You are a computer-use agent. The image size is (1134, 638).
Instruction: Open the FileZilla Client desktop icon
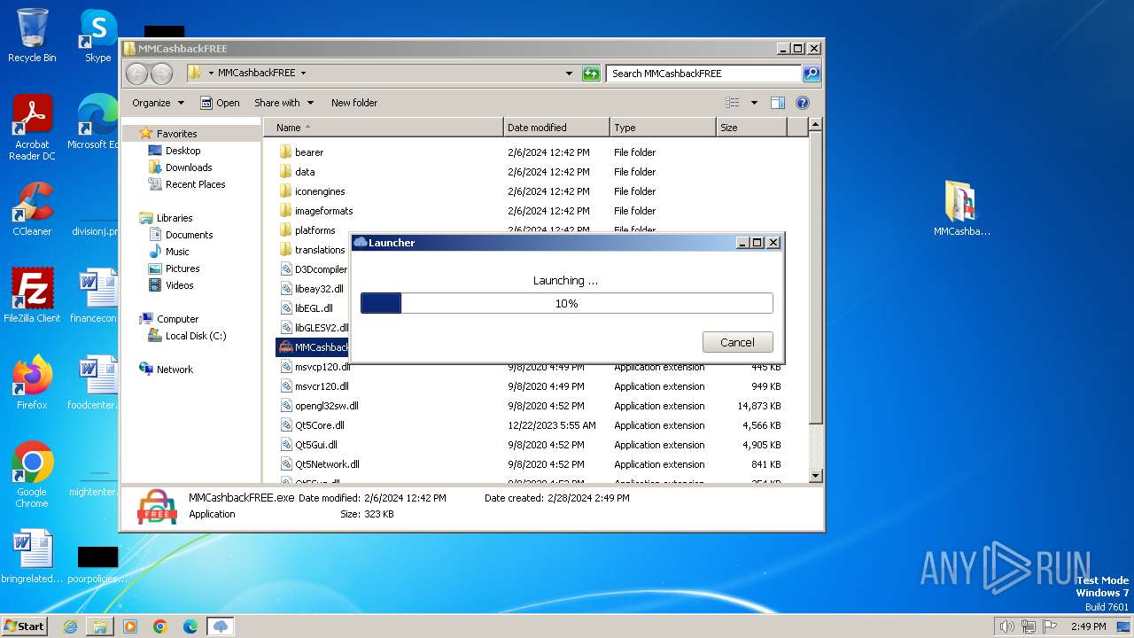[32, 295]
